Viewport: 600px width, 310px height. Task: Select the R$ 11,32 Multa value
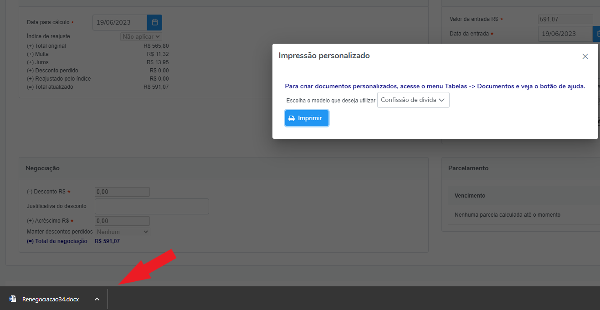coord(158,54)
